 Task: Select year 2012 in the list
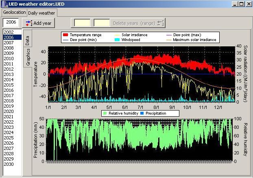pos(12,69)
